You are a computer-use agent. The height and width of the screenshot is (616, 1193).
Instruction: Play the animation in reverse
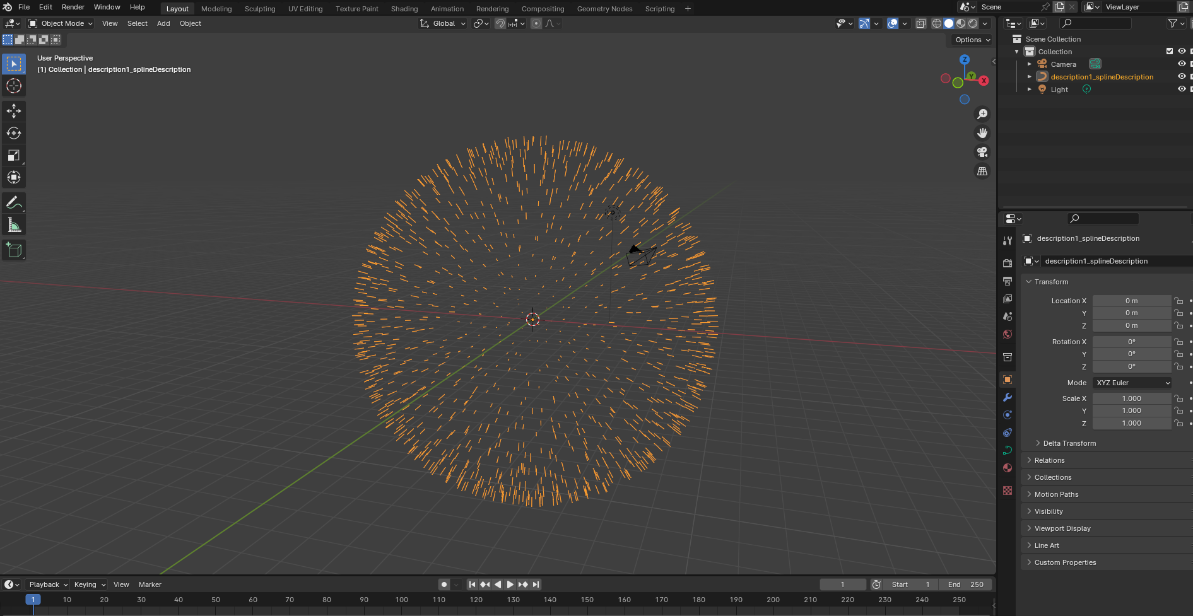pos(498,584)
